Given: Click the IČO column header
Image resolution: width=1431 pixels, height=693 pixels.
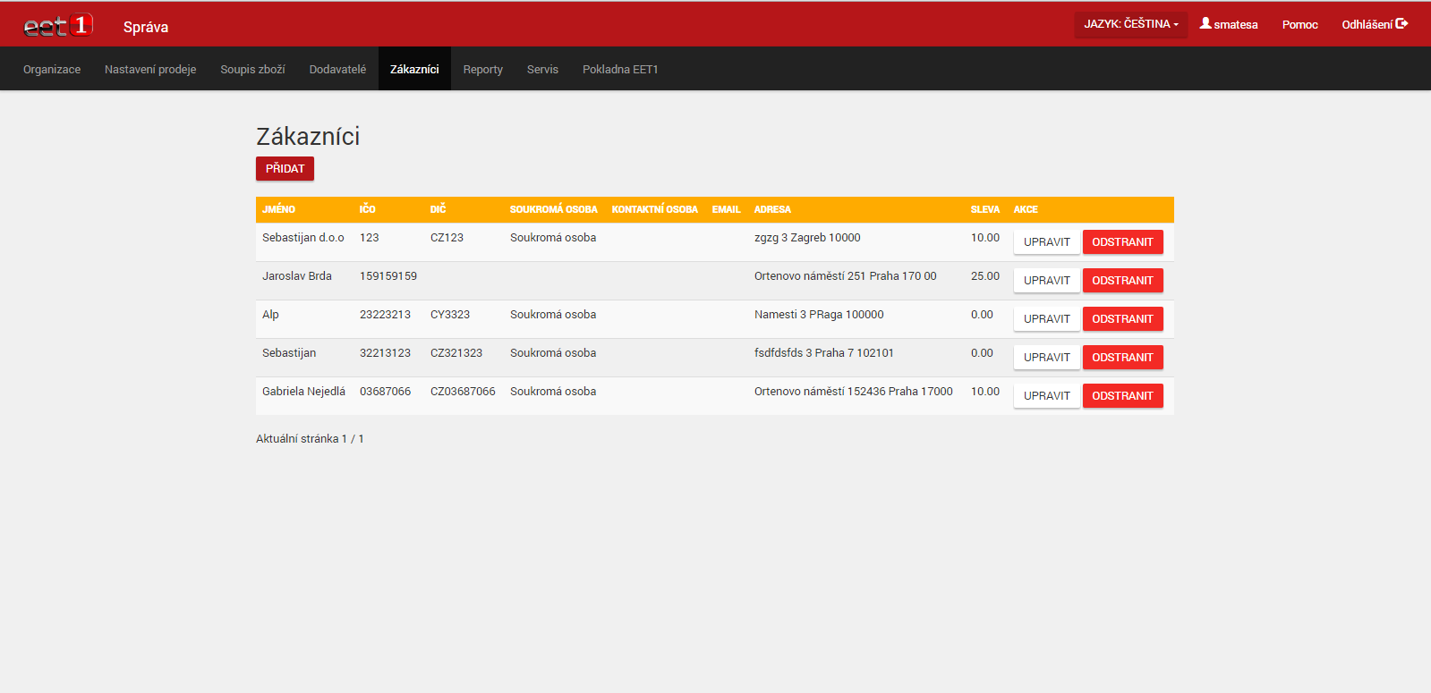Looking at the screenshot, I should (x=367, y=209).
